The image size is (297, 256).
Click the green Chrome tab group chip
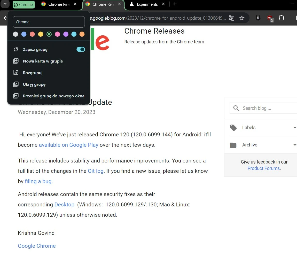(x=24, y=4)
